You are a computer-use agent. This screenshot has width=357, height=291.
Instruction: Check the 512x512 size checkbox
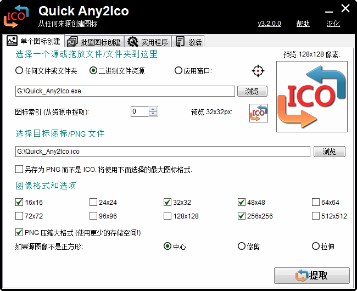pyautogui.click(x=316, y=216)
